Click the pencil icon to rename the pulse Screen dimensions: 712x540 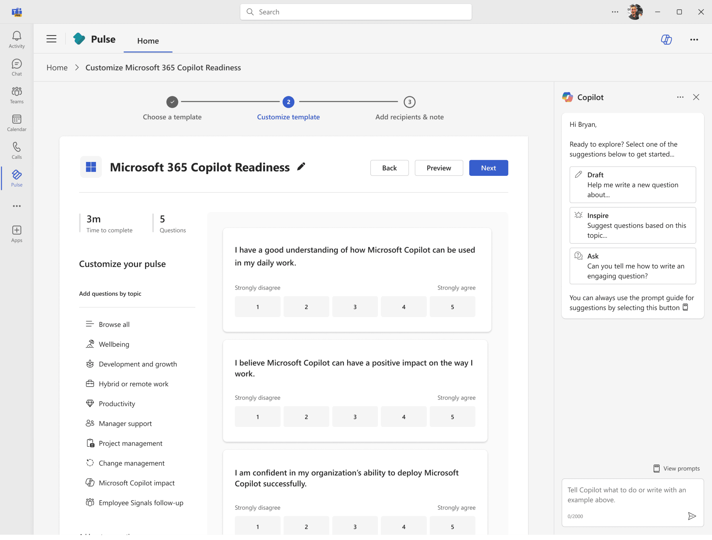301,167
